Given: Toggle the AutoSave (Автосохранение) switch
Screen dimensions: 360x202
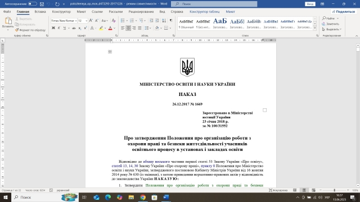Looking at the screenshot, I should coord(33,4).
